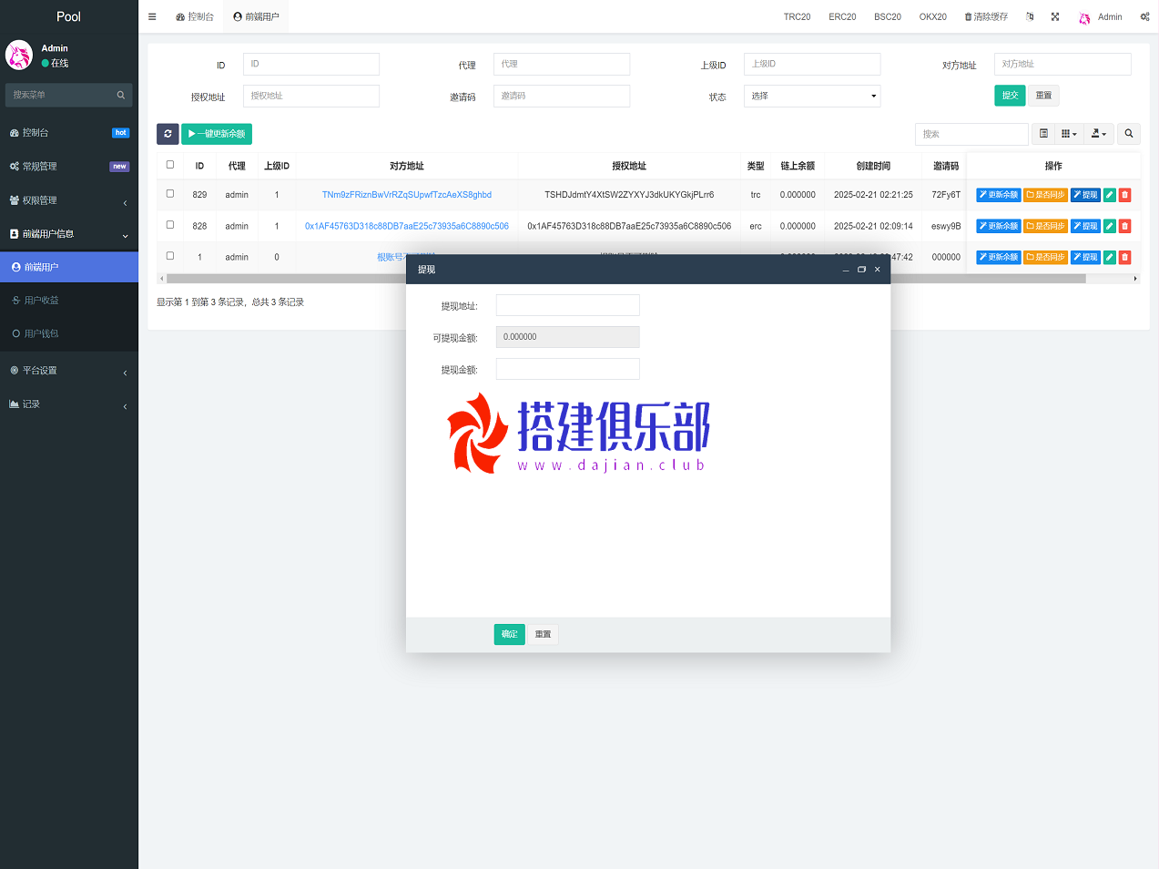Maximize the 提现 dialog
The height and width of the screenshot is (869, 1159).
[861, 270]
